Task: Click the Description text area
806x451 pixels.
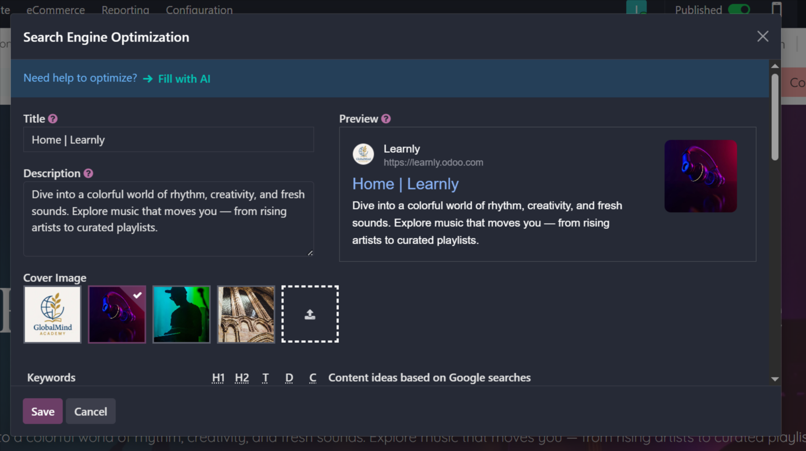Action: coord(168,219)
